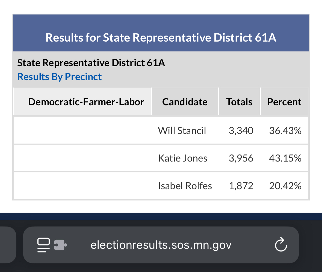Click the 36.43% percentage cell
The image size is (322, 272).
285,131
